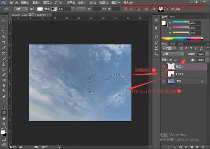Link width and height chain icon
This screenshot has height=149, width=210.
coord(104,9)
